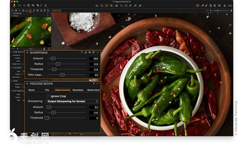The height and width of the screenshot is (146, 243).
Task: Select the Zoom loupe cursor tool
Action: 107,5
